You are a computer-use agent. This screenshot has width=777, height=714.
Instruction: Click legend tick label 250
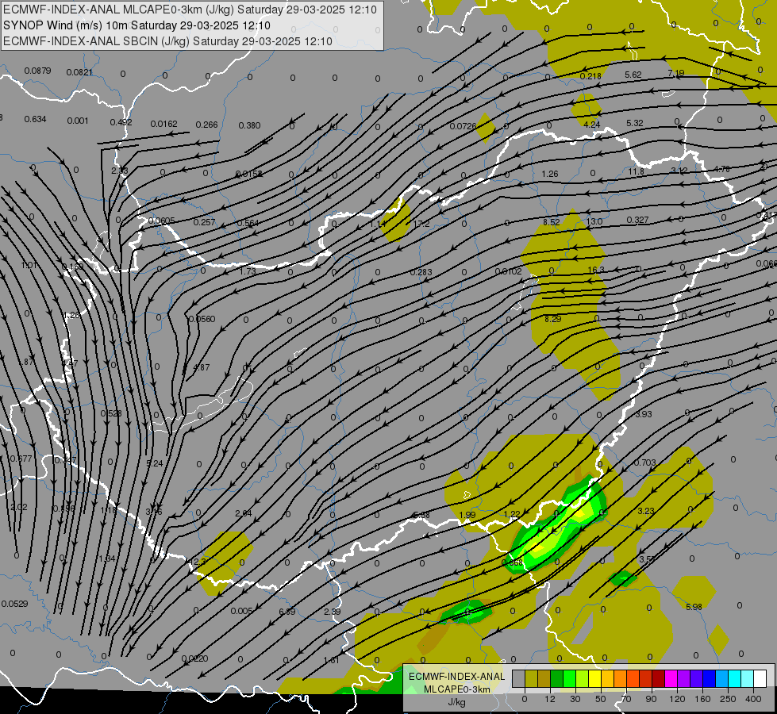point(728,699)
